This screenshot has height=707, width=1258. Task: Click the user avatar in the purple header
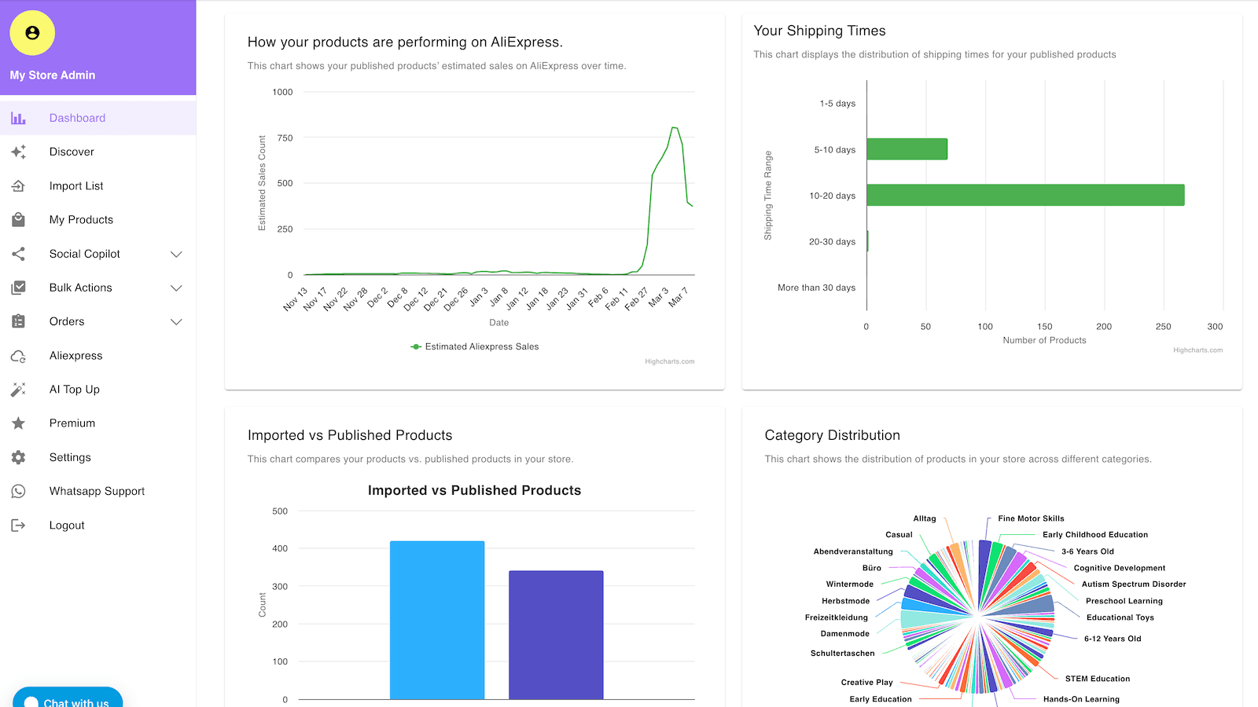[x=32, y=33]
